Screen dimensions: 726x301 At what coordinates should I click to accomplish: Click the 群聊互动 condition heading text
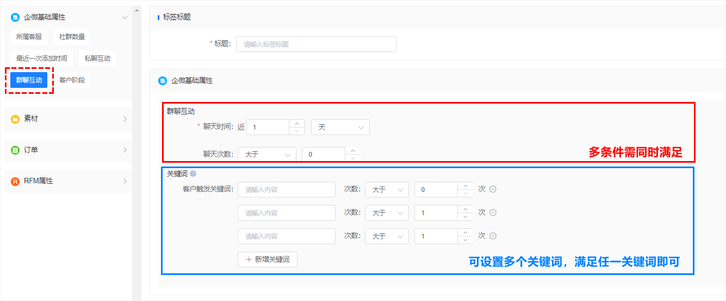(181, 112)
